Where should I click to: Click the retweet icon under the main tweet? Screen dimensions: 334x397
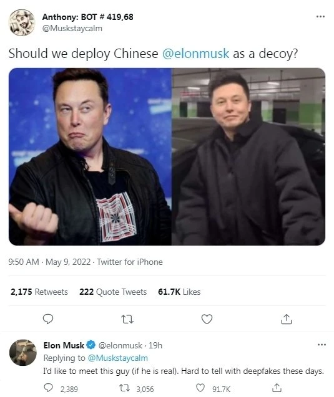(127, 319)
